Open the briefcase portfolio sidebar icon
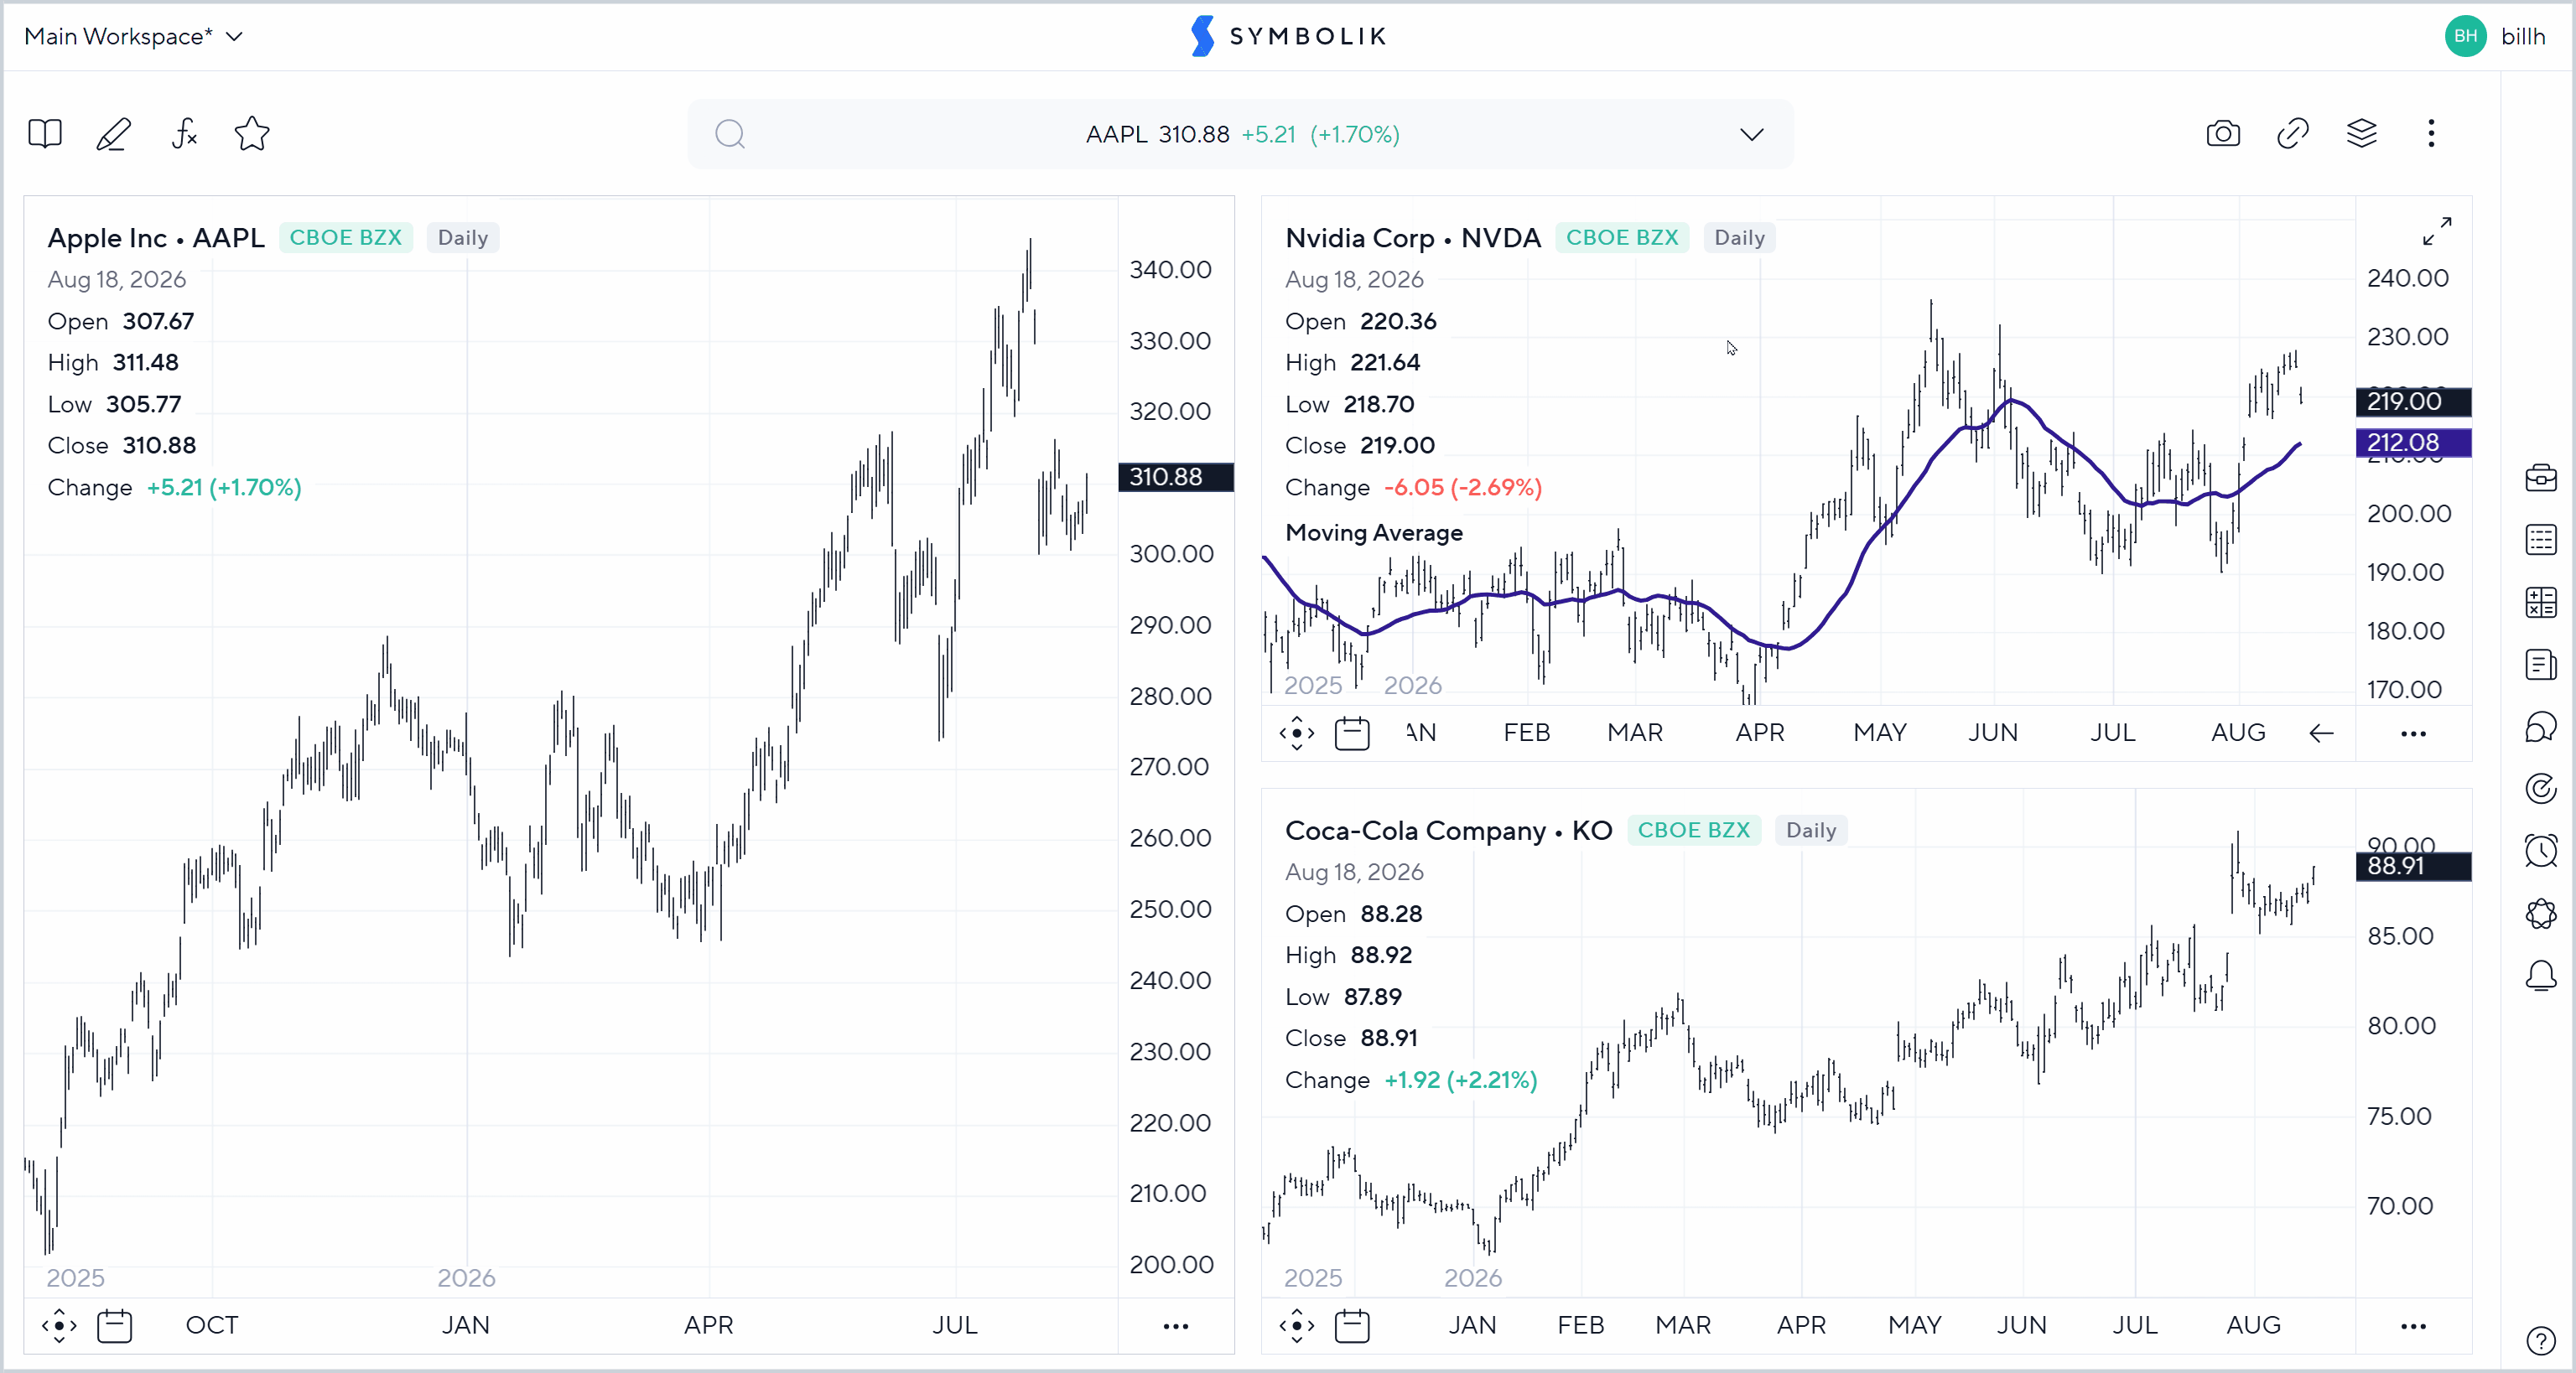Viewport: 2576px width, 1373px height. pyautogui.click(x=2541, y=478)
